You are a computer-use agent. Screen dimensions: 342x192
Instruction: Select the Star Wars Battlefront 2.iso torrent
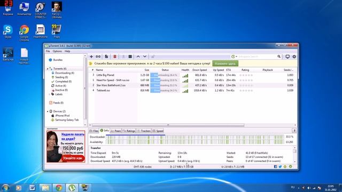click(111, 85)
